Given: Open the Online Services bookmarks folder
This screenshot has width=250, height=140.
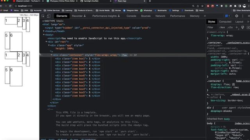Looking at the screenshot, I should pos(52,10).
